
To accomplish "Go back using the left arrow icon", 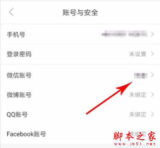I will point(11,12).
